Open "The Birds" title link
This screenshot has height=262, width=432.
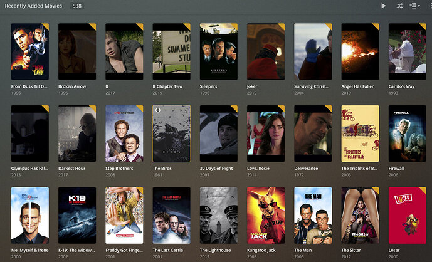click(162, 169)
